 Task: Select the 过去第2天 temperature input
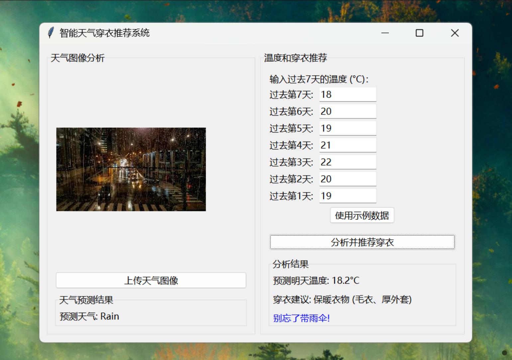pyautogui.click(x=348, y=179)
